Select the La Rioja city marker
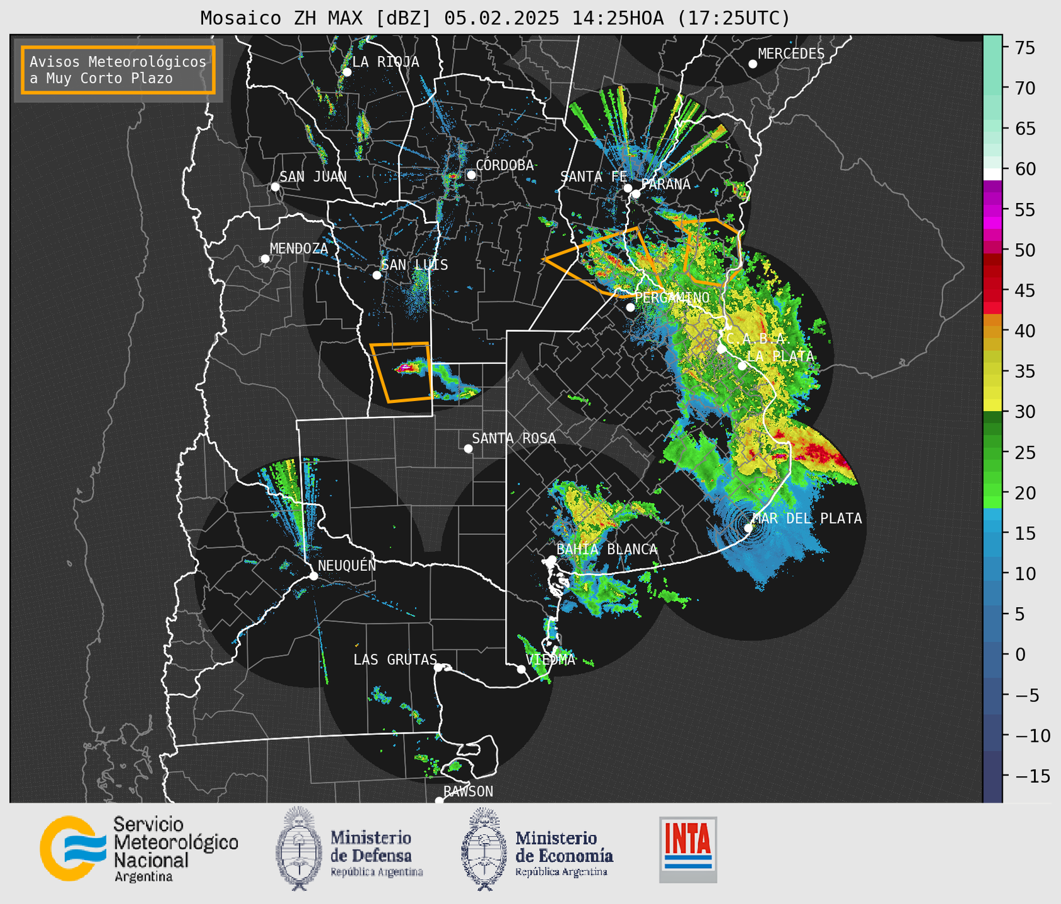The width and height of the screenshot is (1061, 904). tap(347, 72)
